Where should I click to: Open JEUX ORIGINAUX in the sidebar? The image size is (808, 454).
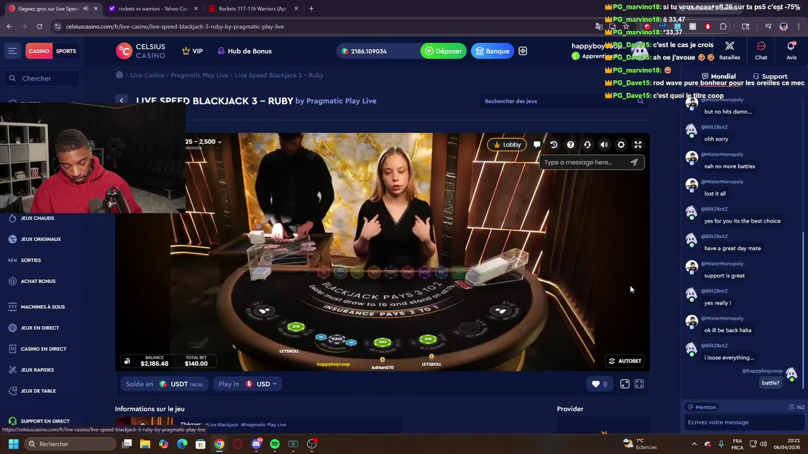point(40,239)
